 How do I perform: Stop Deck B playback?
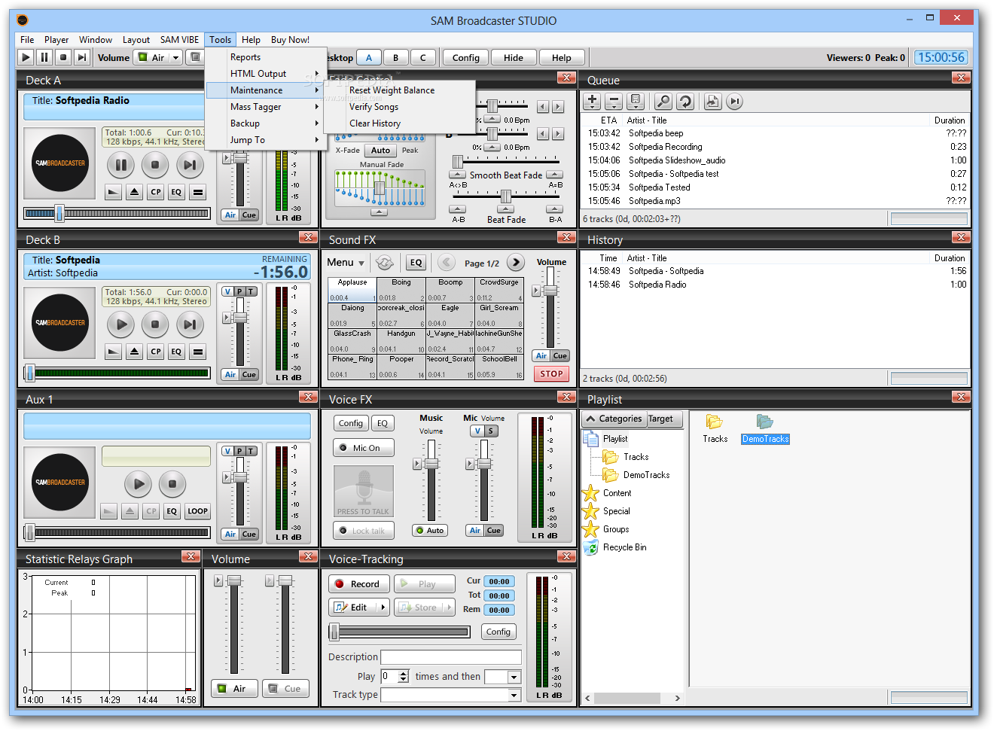pos(155,324)
